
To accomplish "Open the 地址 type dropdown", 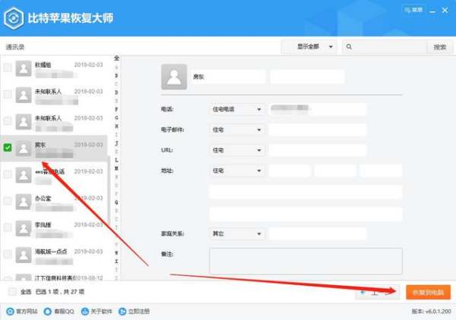I will tap(237, 171).
